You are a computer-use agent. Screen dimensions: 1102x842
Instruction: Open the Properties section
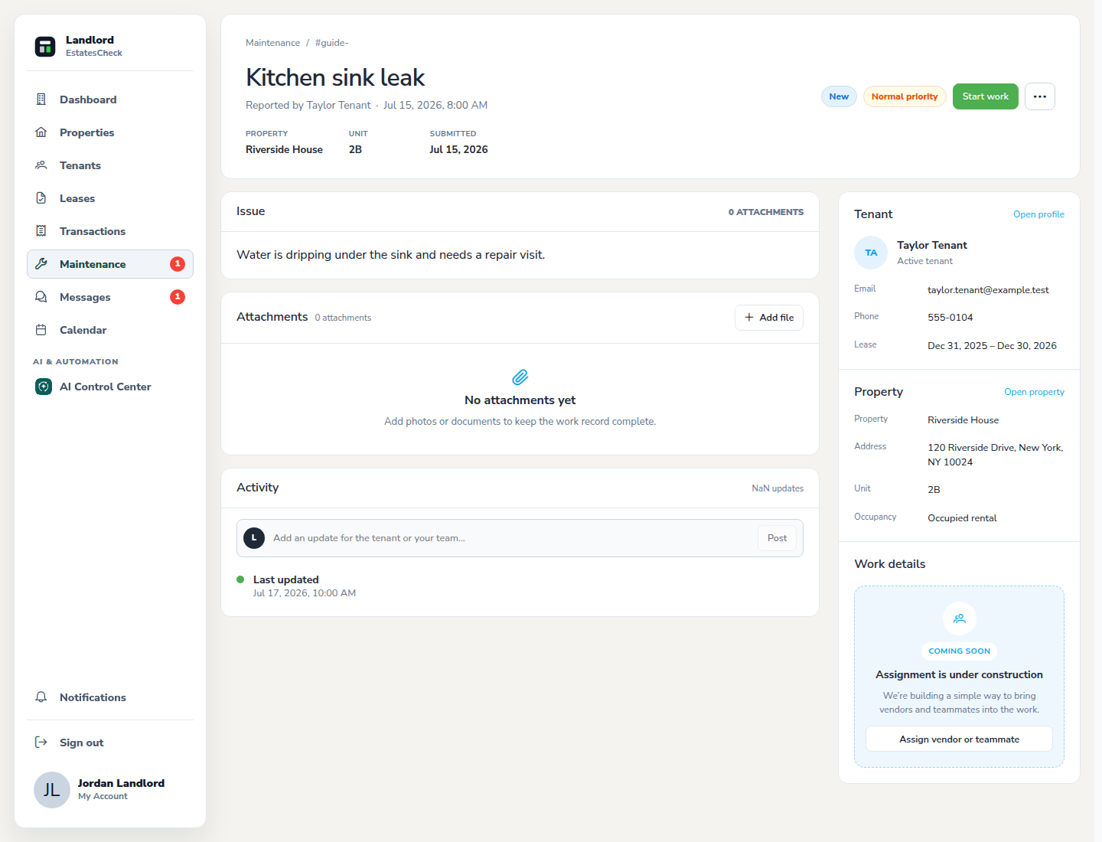(110, 132)
